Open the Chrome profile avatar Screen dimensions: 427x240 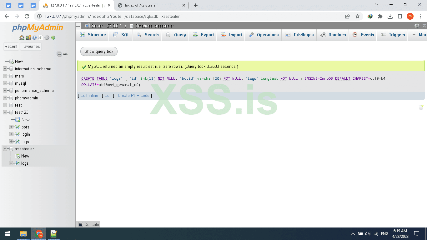tap(410, 16)
